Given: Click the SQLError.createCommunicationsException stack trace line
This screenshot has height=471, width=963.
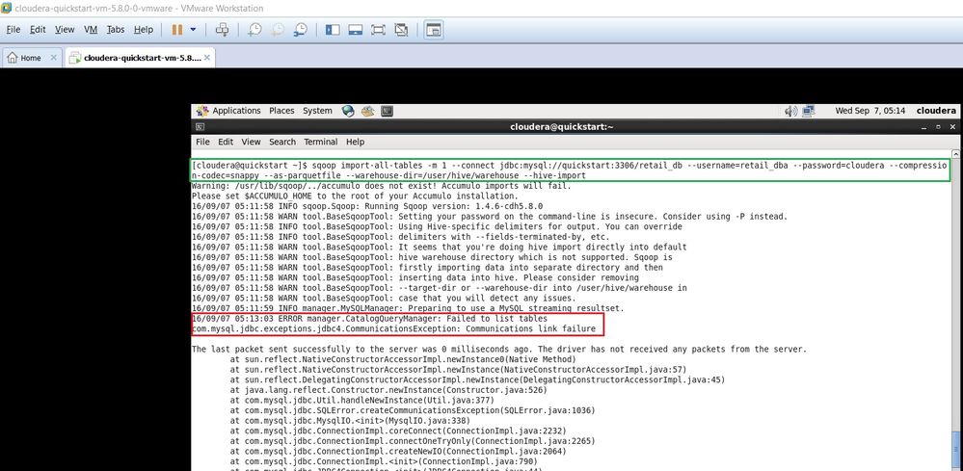Looking at the screenshot, I should 413,410.
